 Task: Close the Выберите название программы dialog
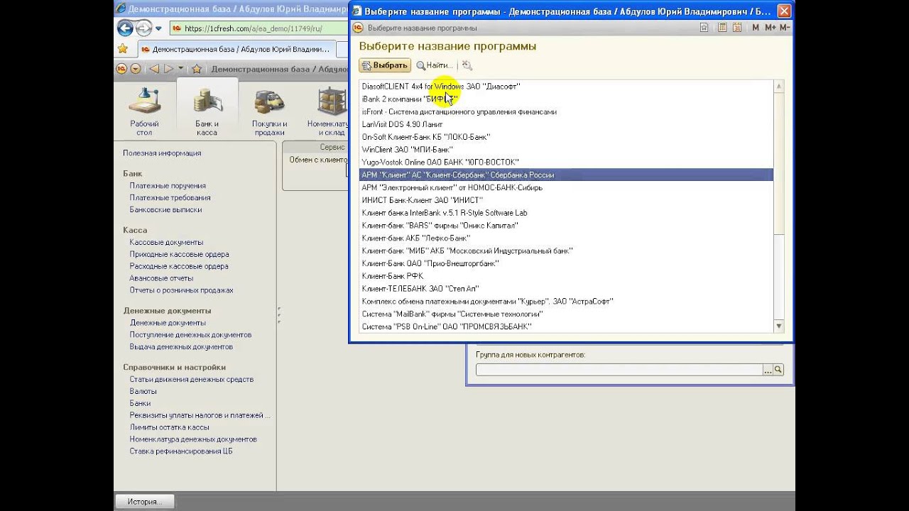point(784,11)
